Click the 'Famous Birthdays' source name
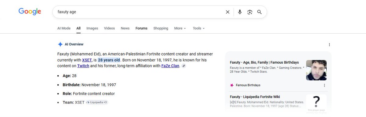This screenshot has height=117, width=366. (248, 85)
